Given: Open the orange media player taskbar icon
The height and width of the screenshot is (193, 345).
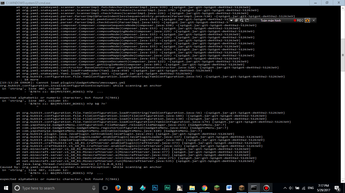Looking at the screenshot, I should (130, 188).
